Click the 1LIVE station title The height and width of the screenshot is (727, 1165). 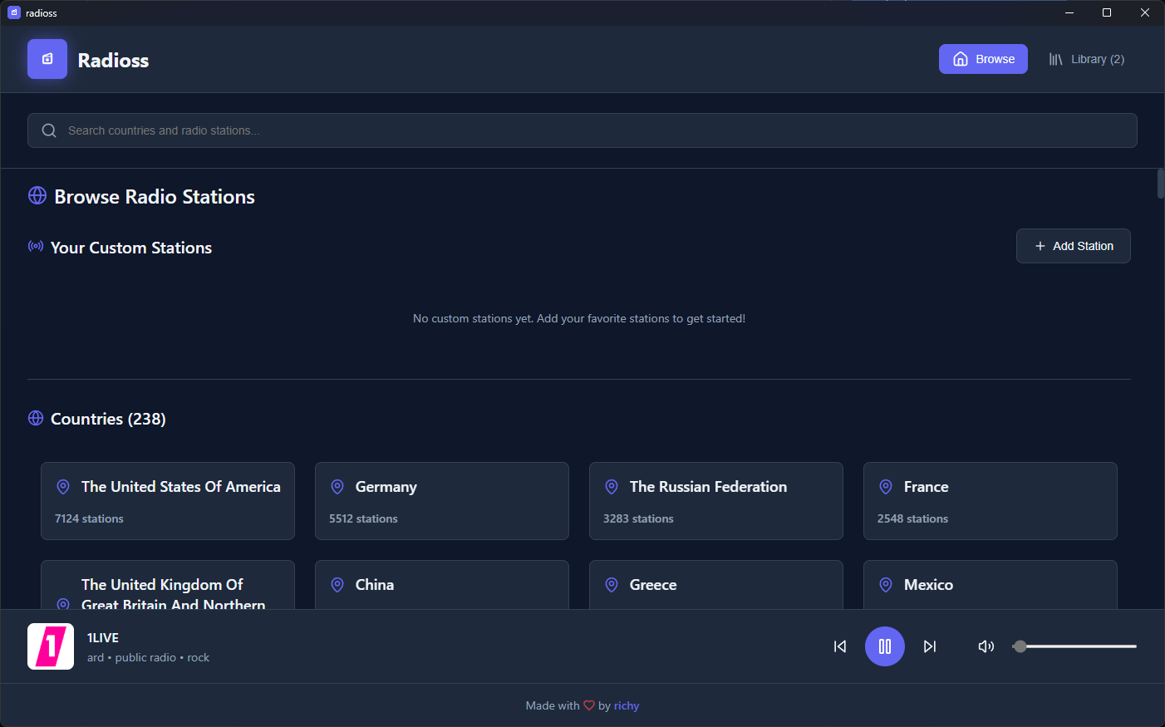pos(103,637)
